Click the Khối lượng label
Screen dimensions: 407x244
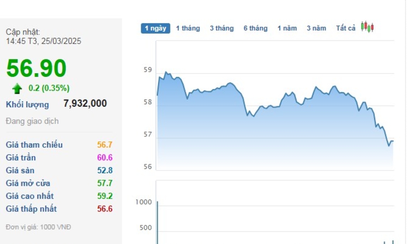pos(28,105)
